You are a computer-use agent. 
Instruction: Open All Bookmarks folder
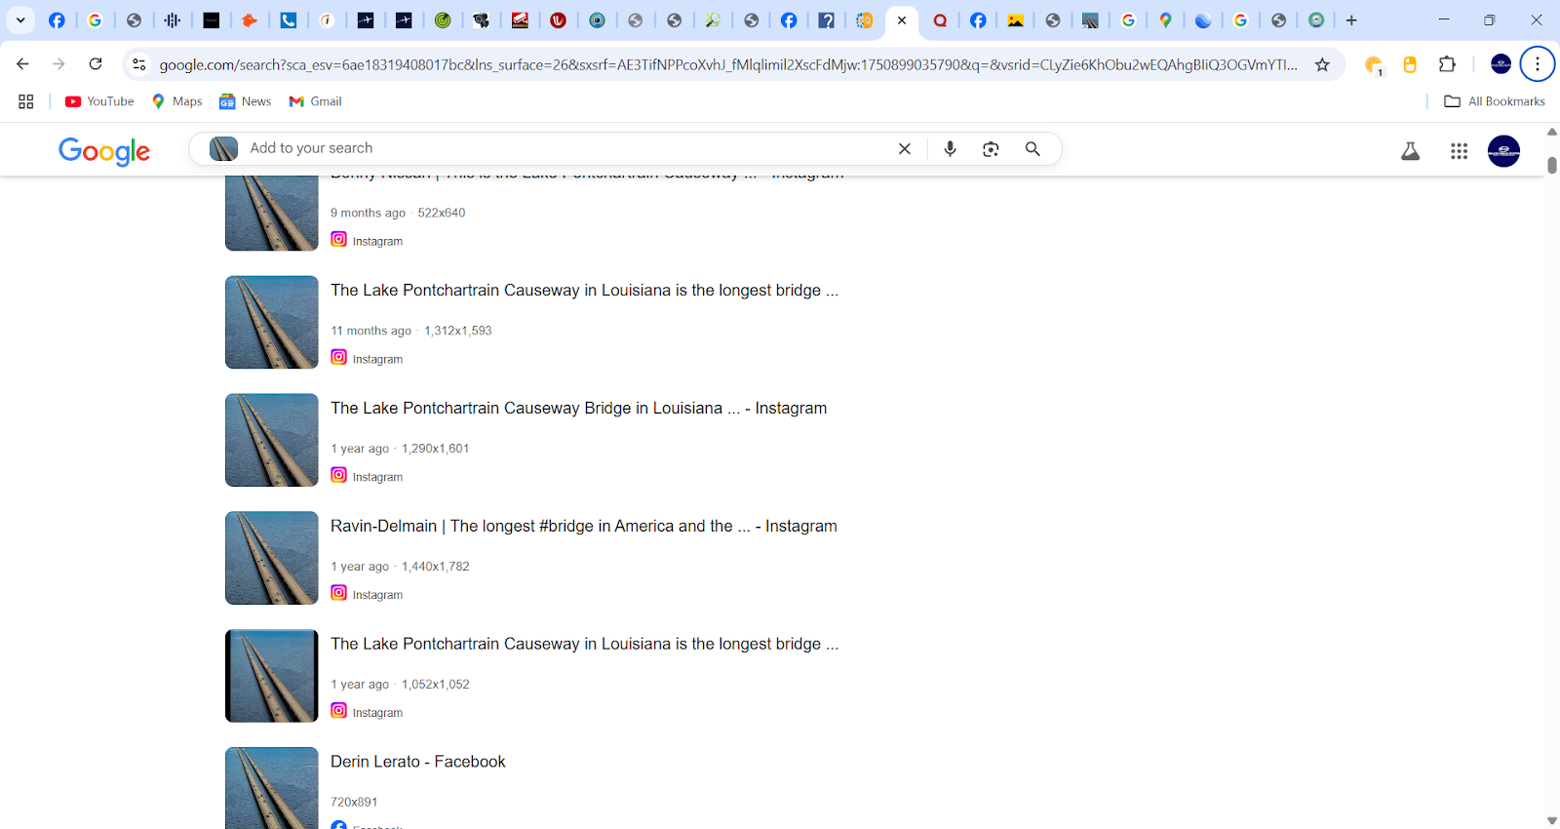tap(1495, 101)
